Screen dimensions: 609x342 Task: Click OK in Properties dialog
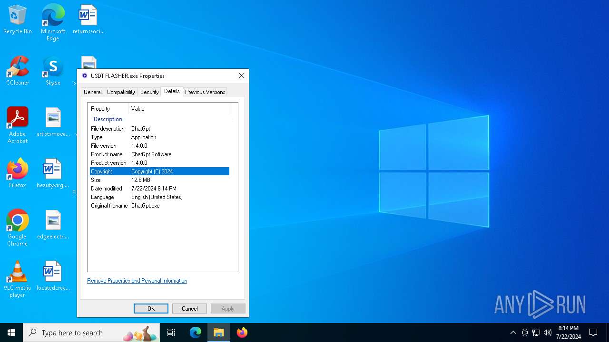tap(151, 309)
